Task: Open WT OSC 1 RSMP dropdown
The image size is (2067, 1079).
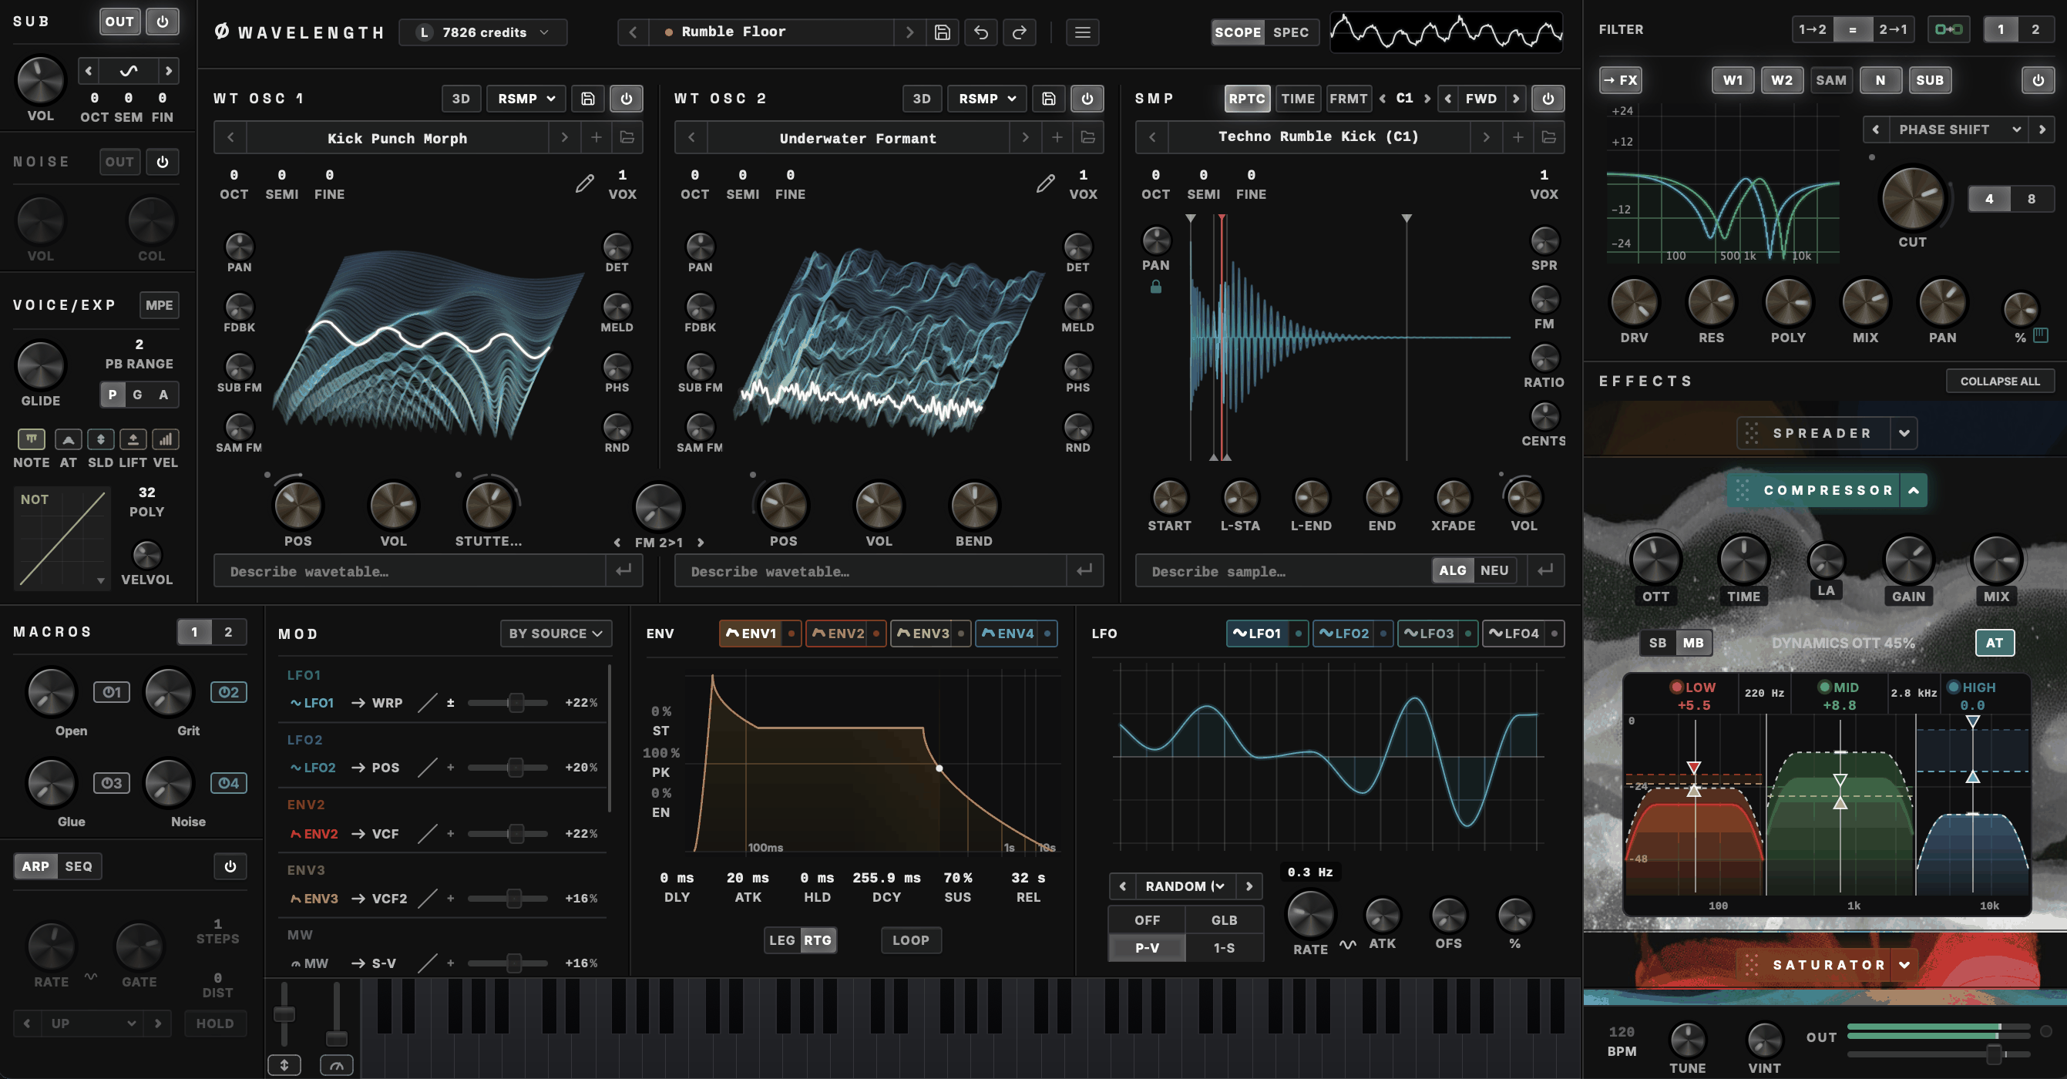Action: 526,99
